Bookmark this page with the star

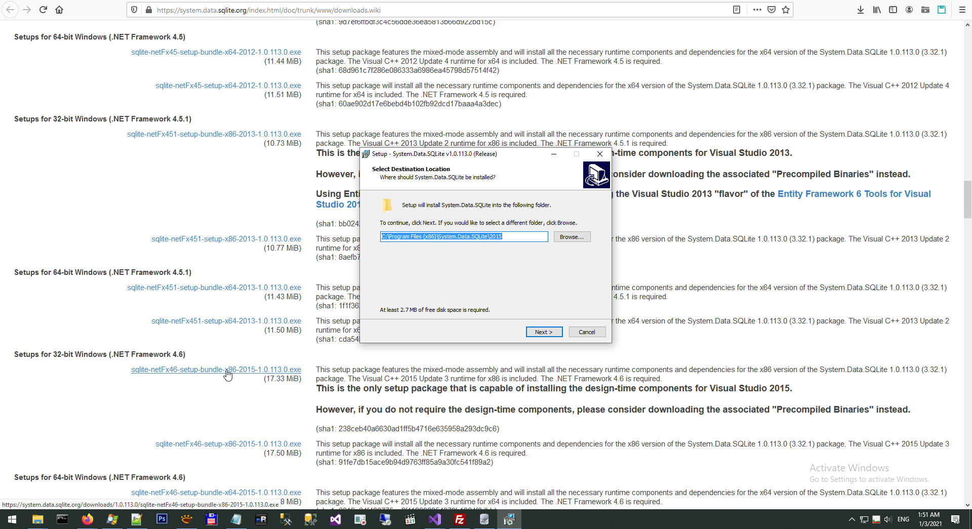point(786,10)
